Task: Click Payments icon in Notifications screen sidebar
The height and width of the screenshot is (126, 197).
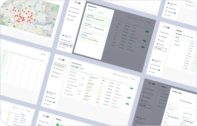Action: click(x=68, y=19)
